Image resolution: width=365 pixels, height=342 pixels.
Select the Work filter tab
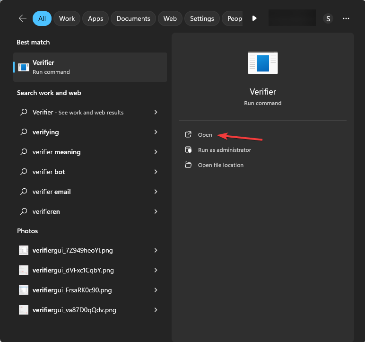[x=67, y=18]
